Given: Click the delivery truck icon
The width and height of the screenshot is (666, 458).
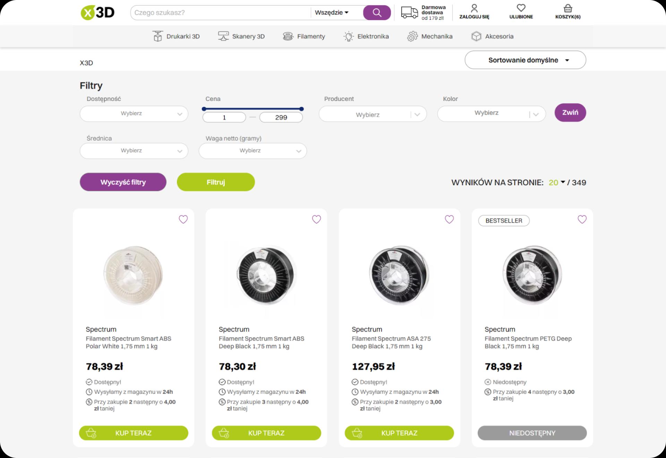Looking at the screenshot, I should [409, 12].
